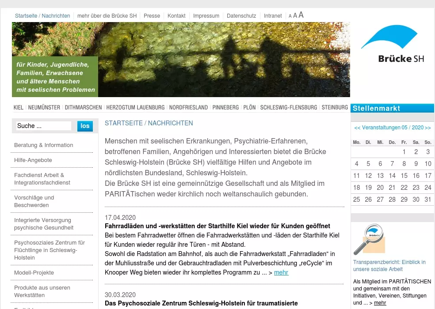Select the smallest font size A
The width and height of the screenshot is (435, 309).
tap(290, 16)
